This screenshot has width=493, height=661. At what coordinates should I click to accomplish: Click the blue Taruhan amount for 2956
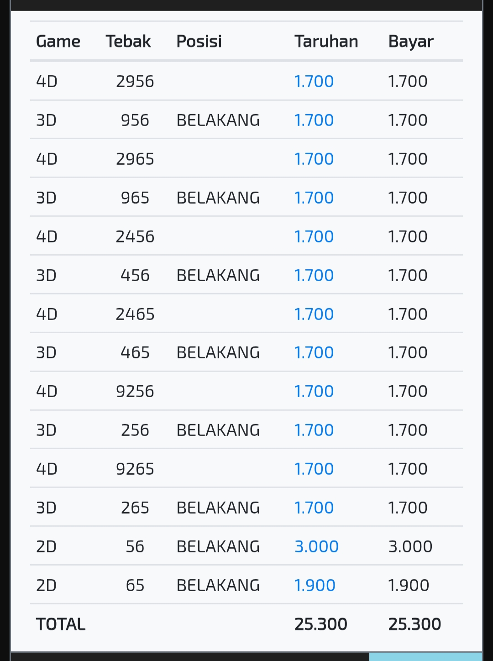coord(314,81)
